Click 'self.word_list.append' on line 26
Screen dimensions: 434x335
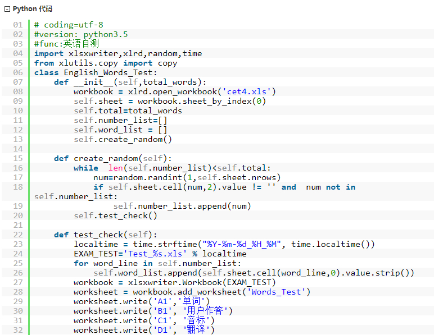(x=145, y=273)
